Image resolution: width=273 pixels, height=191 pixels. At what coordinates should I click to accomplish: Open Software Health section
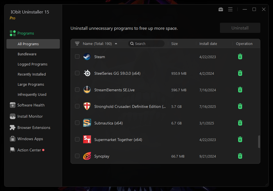point(31,105)
